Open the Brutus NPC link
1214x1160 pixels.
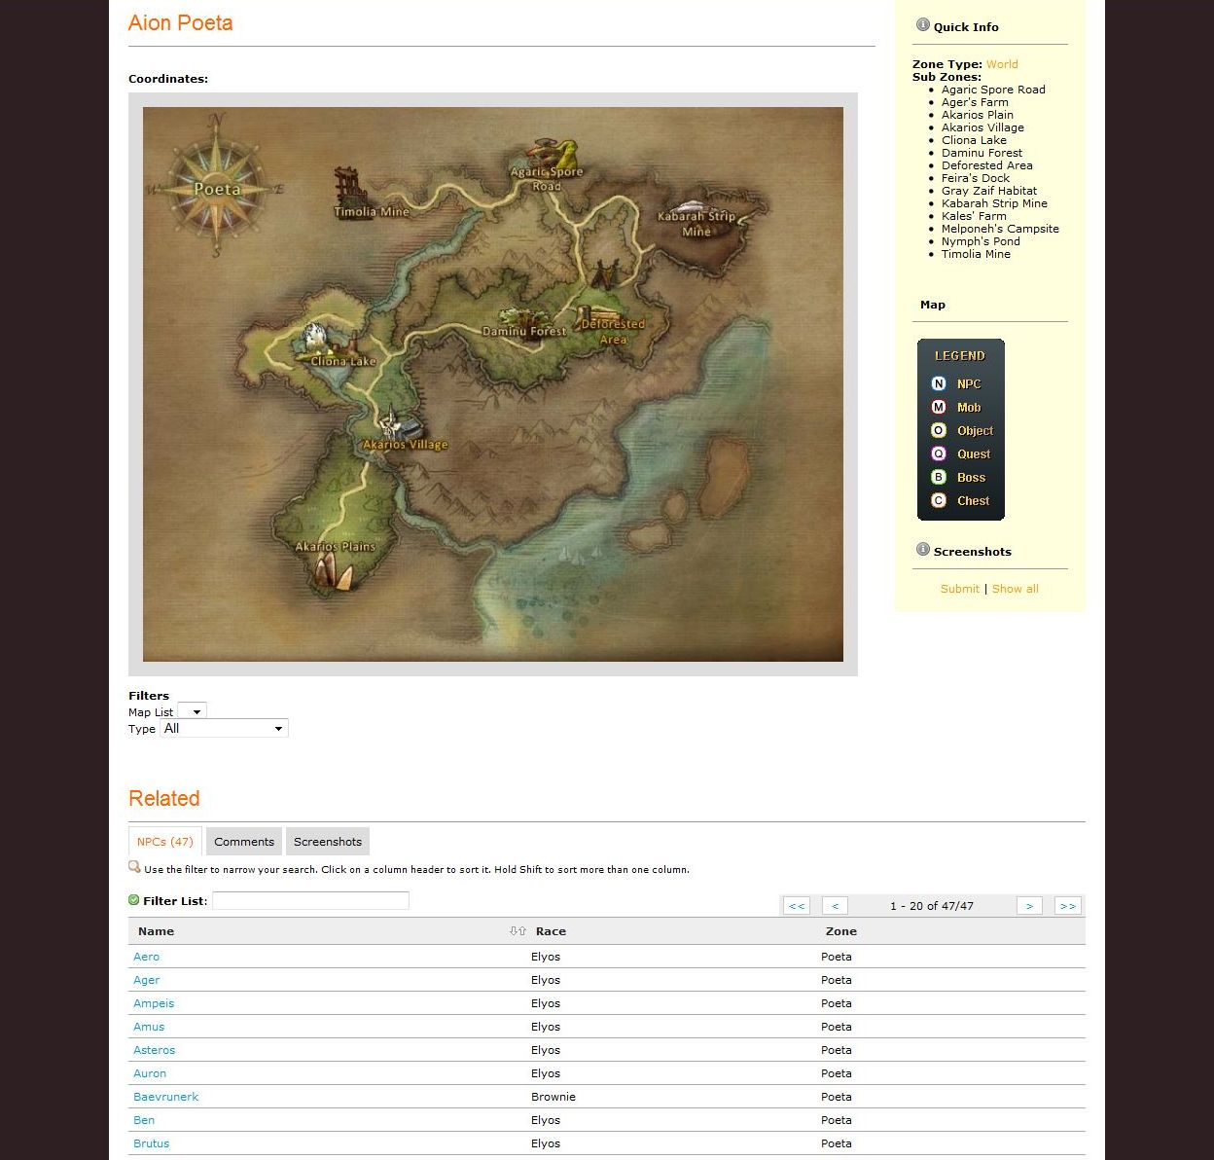click(151, 1143)
